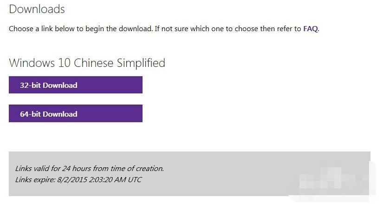This screenshot has height=204, width=383.
Task: Click the UTC timezone label
Action: (134, 179)
